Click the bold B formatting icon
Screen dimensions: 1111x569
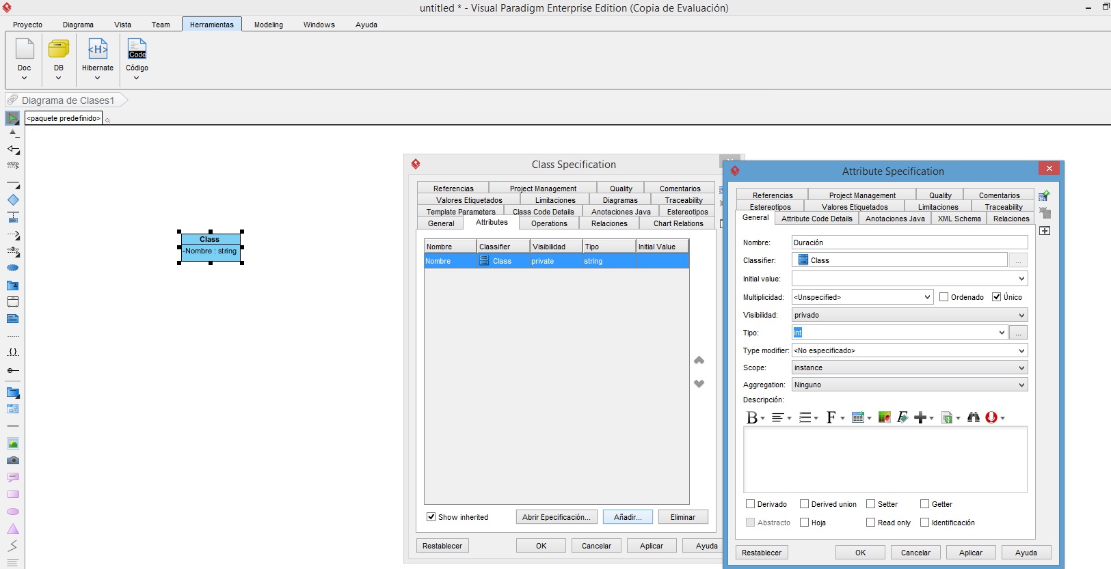(x=752, y=417)
